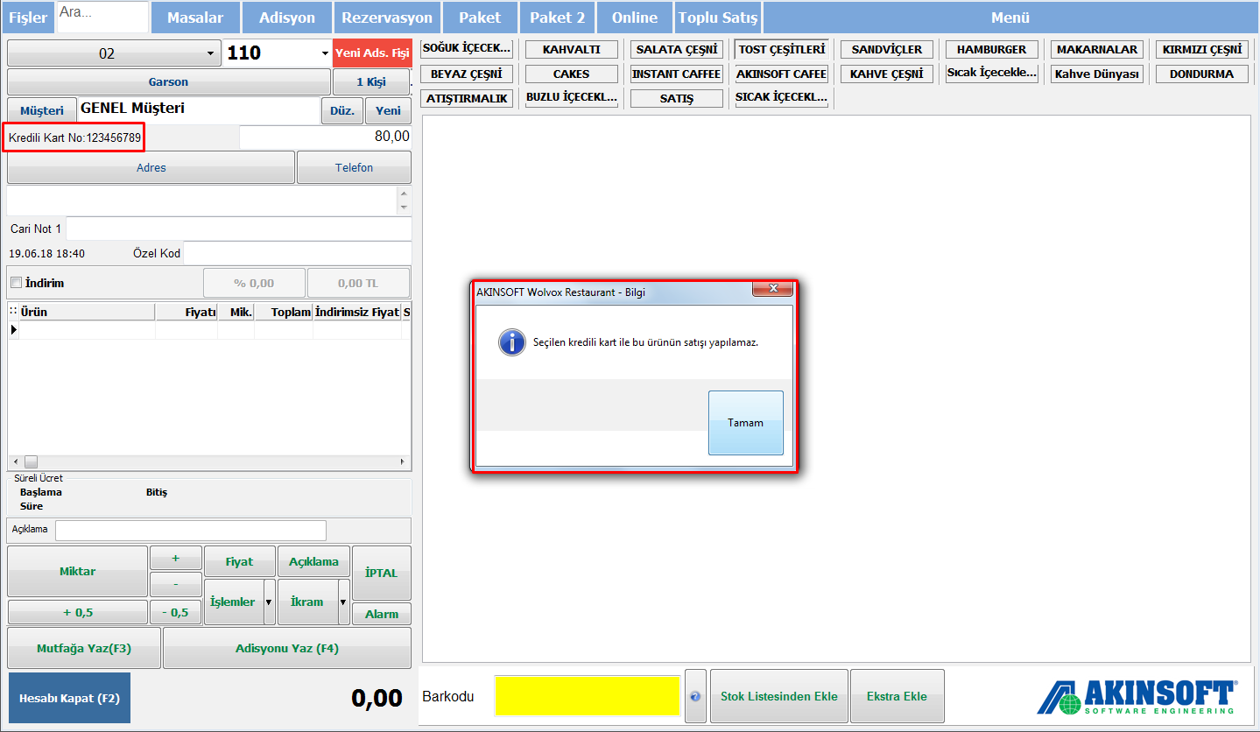
Task: Click the Müşteri button
Action: click(42, 110)
